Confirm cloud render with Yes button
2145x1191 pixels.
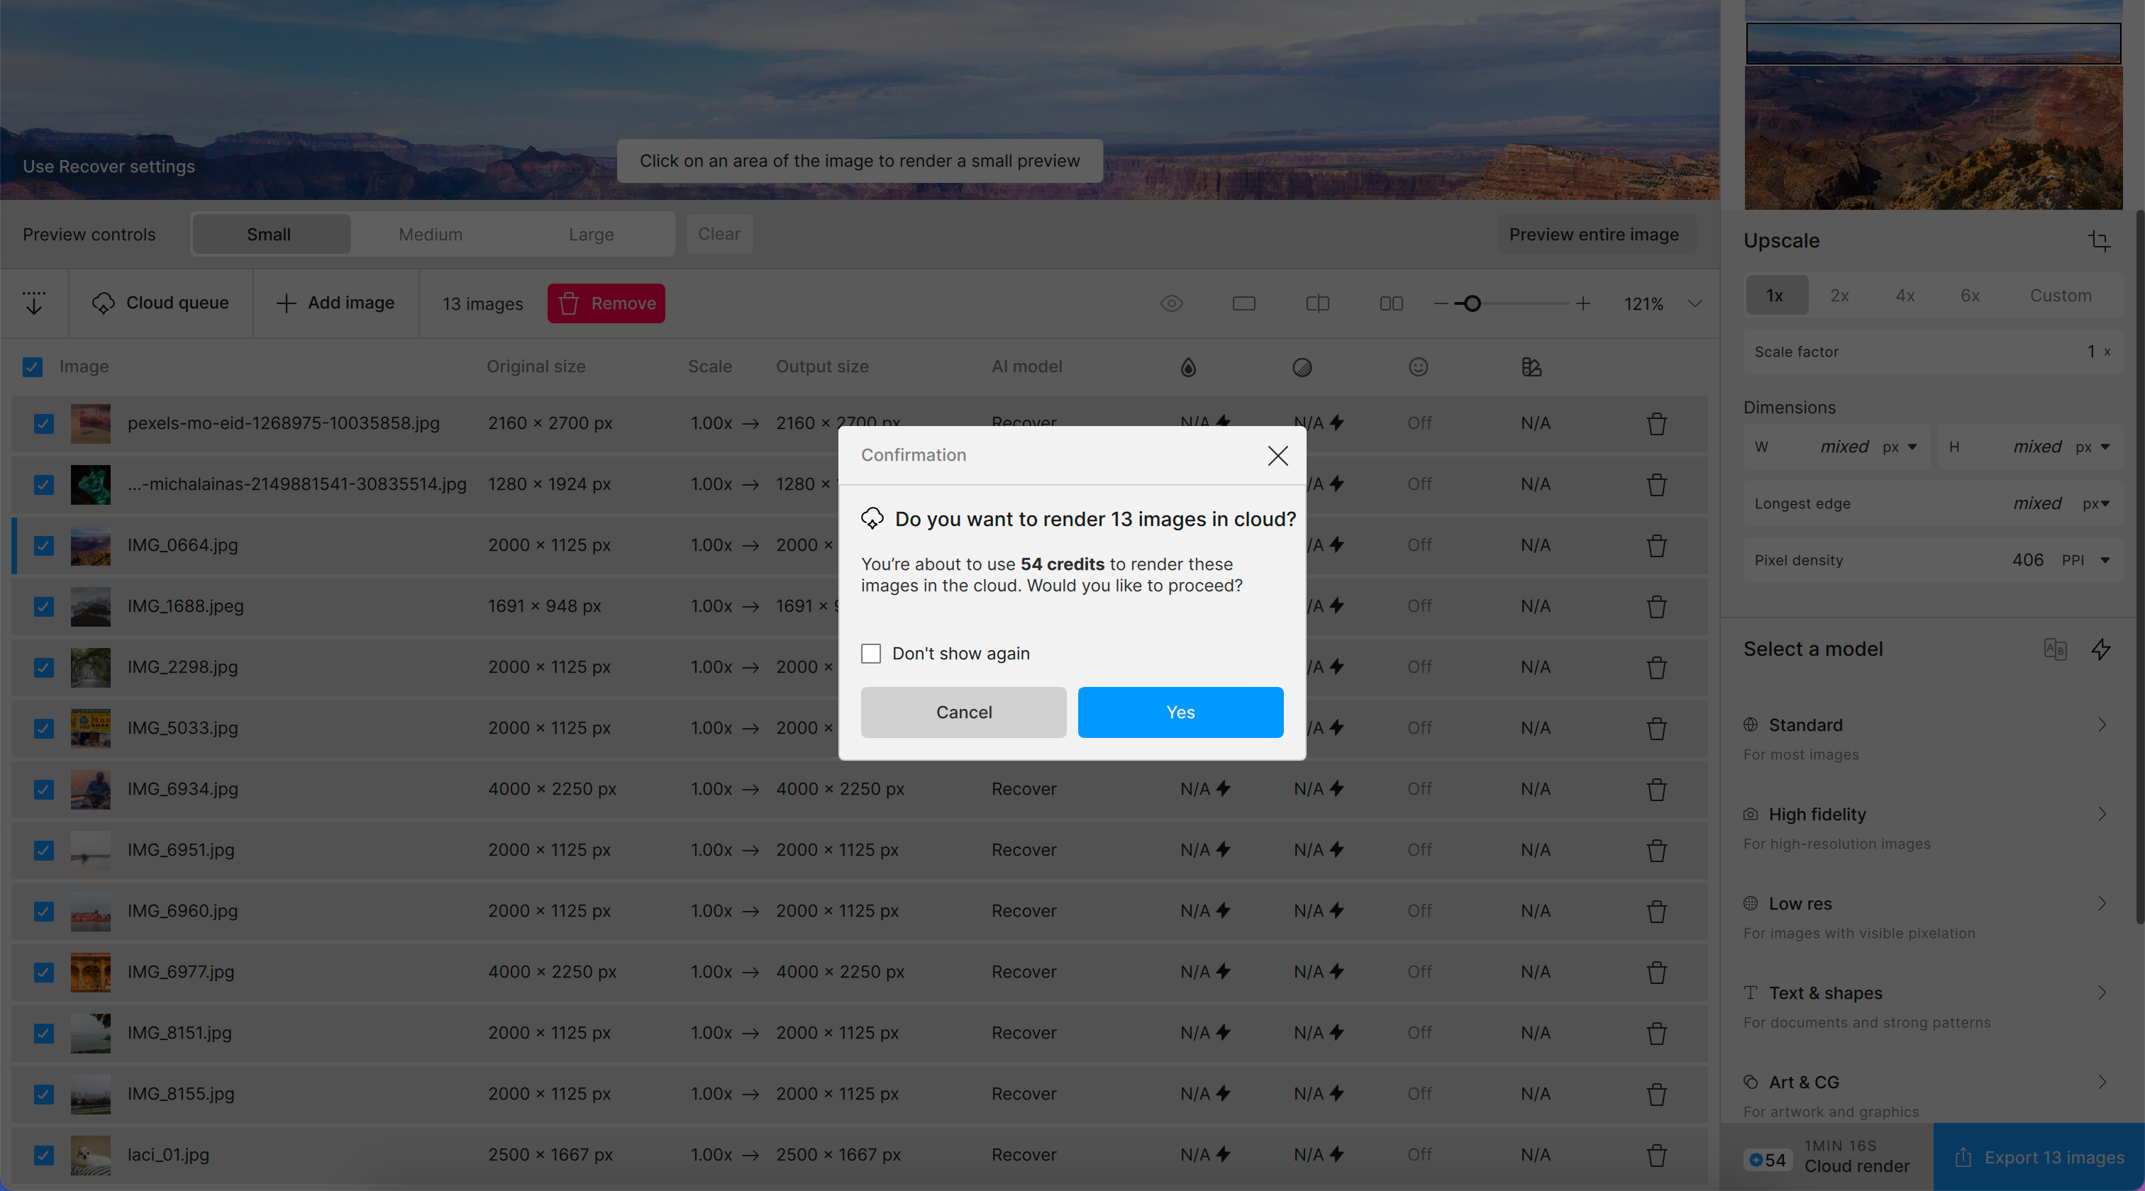(1180, 712)
